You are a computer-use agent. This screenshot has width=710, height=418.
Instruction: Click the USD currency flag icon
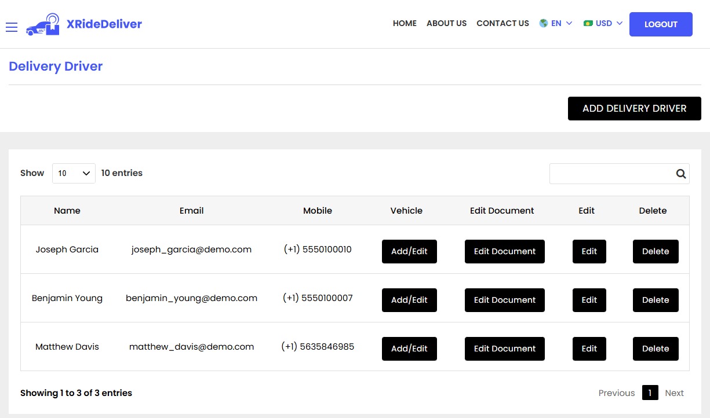588,24
